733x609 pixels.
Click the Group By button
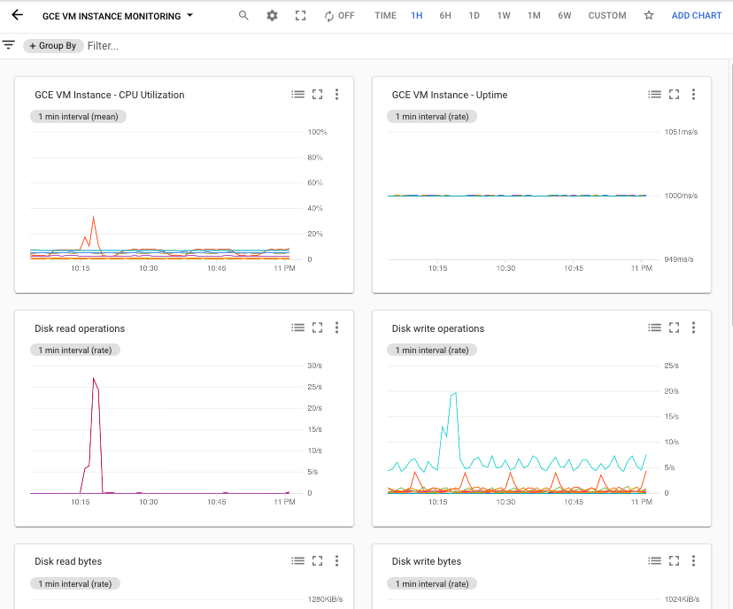tap(52, 44)
